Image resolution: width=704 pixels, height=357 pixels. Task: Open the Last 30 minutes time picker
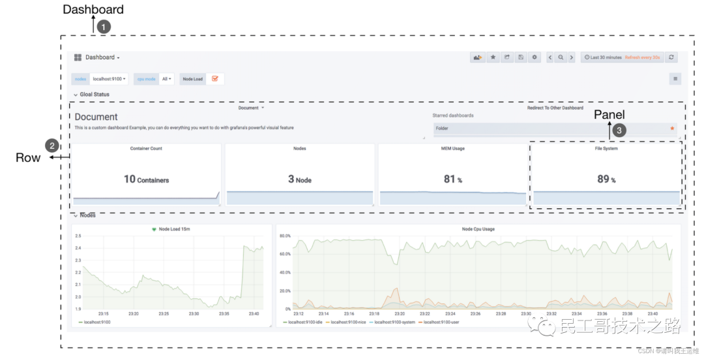[x=604, y=57]
